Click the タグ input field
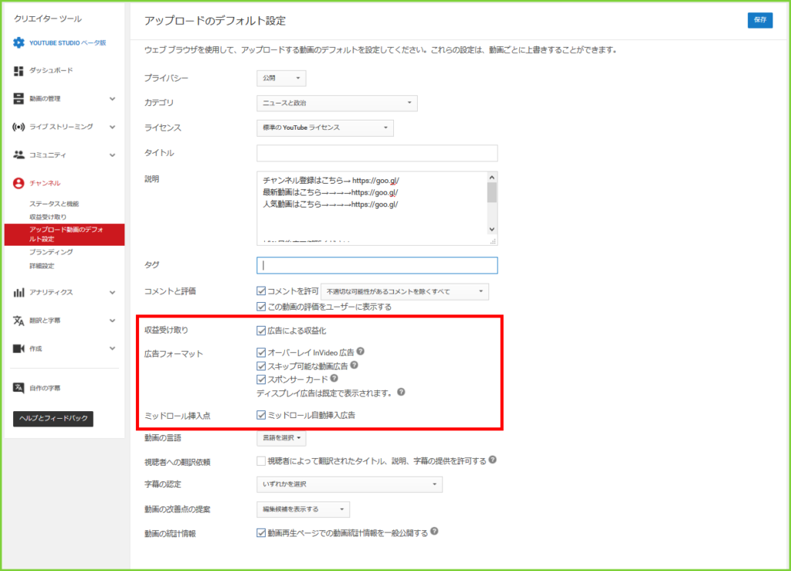The width and height of the screenshot is (791, 571). coord(377,266)
